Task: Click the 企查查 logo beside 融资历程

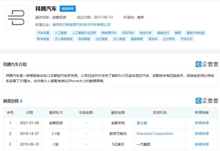Action: click(207, 101)
